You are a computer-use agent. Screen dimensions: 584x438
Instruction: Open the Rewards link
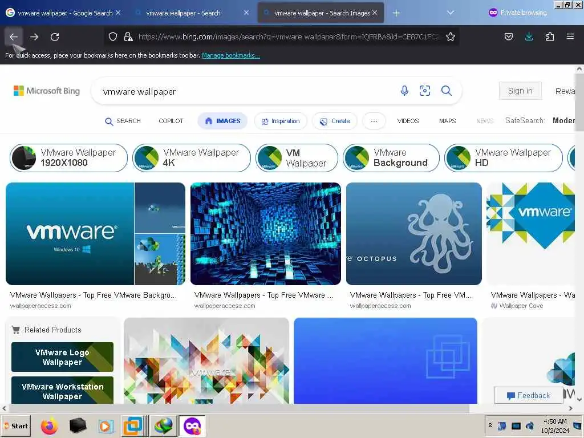565,91
